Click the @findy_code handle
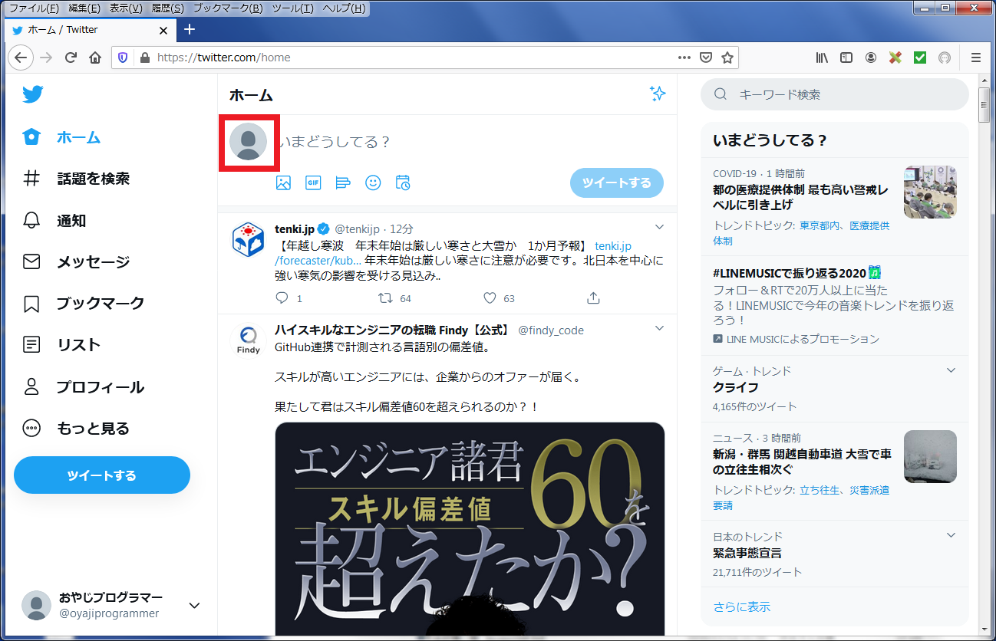This screenshot has height=641, width=996. 551,330
